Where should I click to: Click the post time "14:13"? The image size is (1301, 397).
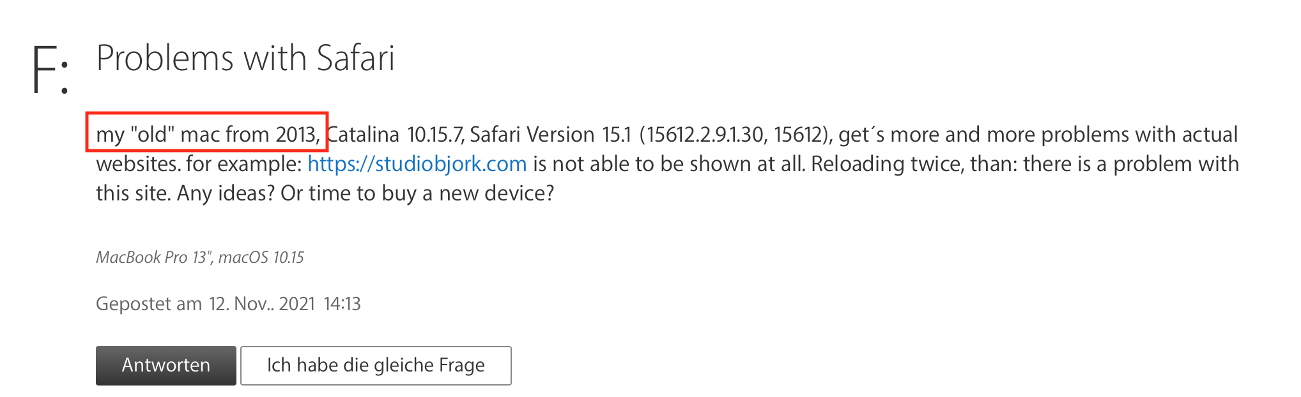point(343,304)
